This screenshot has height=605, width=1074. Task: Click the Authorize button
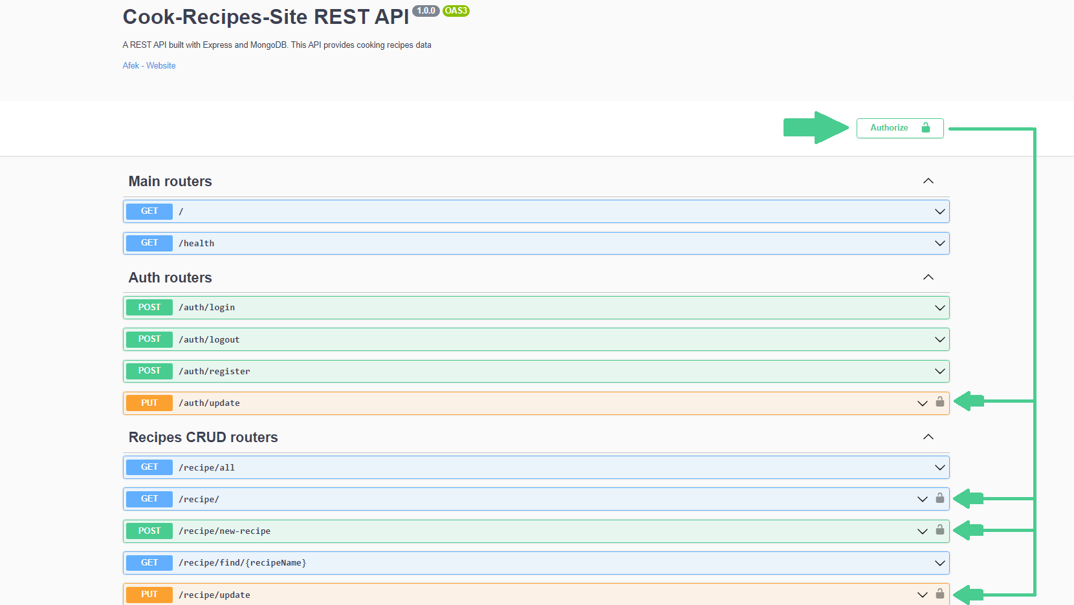(x=900, y=128)
